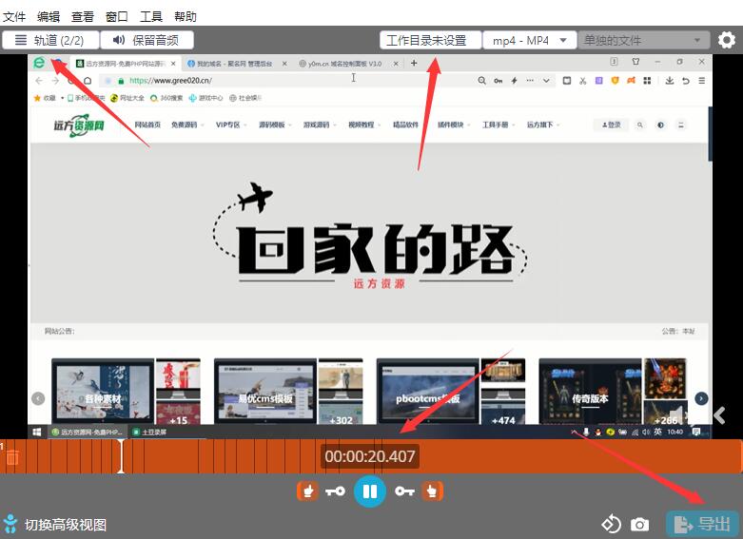
Task: Toggle the Keep Audio (保留音频) button
Action: pos(147,40)
